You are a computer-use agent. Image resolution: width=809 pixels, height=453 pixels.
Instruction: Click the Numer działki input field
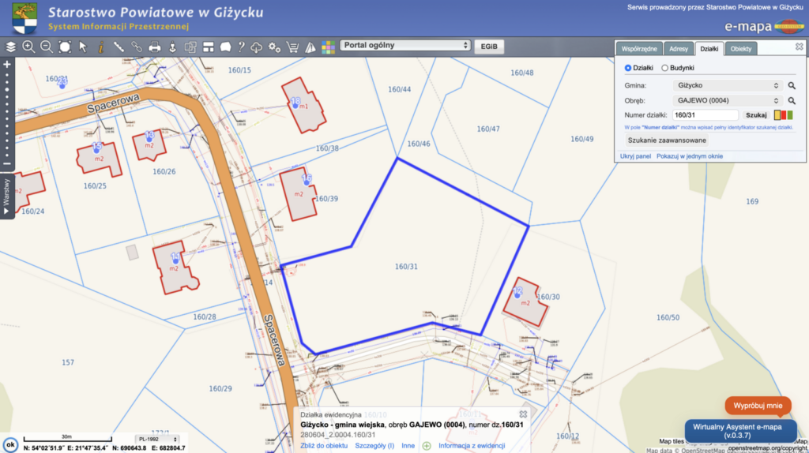[x=706, y=115]
